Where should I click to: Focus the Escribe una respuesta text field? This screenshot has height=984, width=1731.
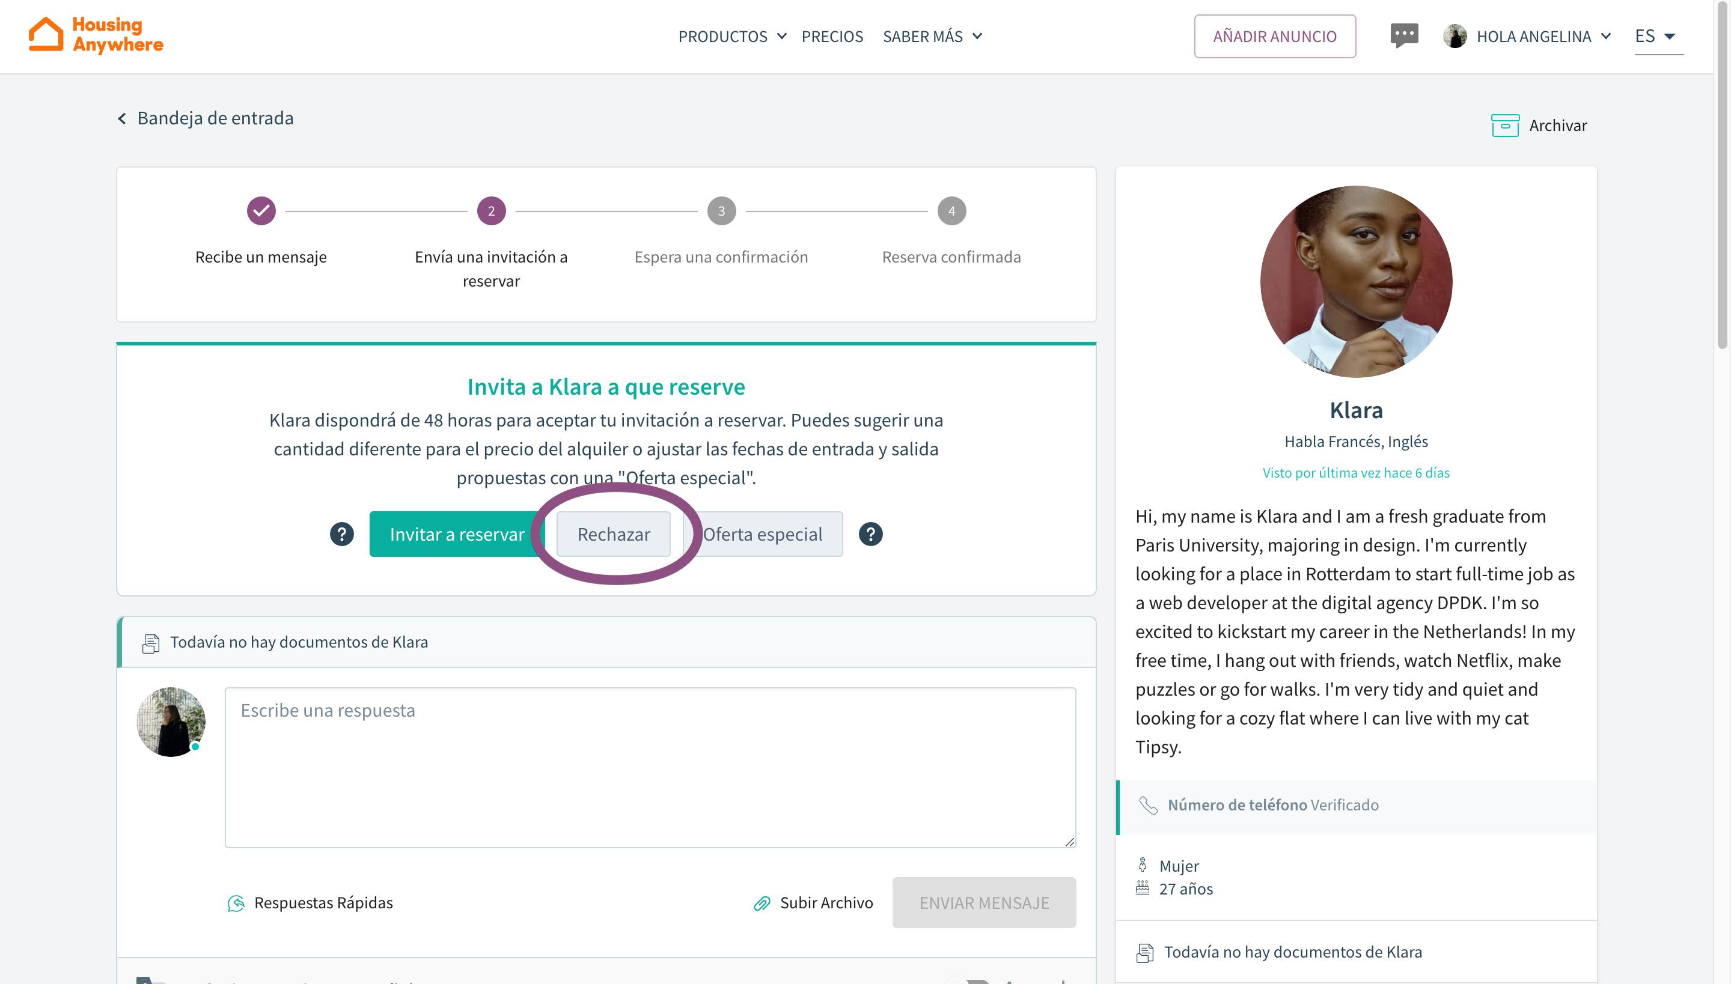click(x=649, y=767)
